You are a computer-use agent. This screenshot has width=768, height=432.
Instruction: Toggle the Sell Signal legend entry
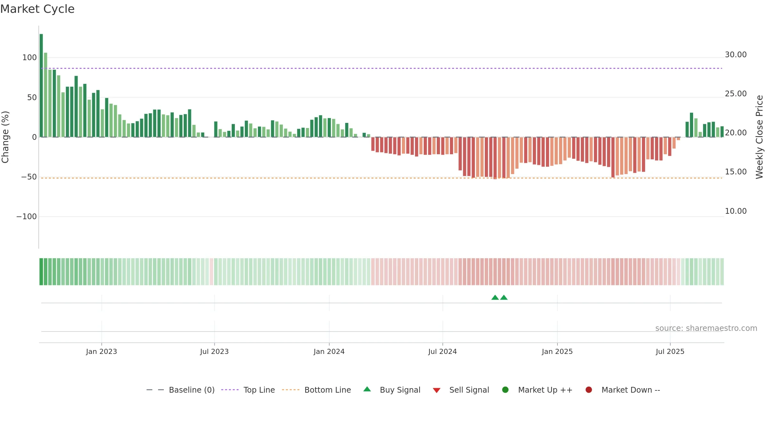coord(461,390)
